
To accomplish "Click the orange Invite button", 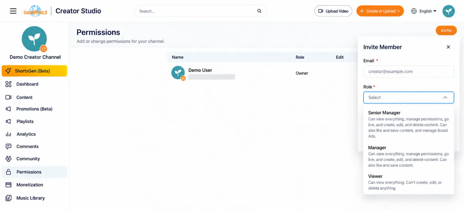I will tap(446, 31).
